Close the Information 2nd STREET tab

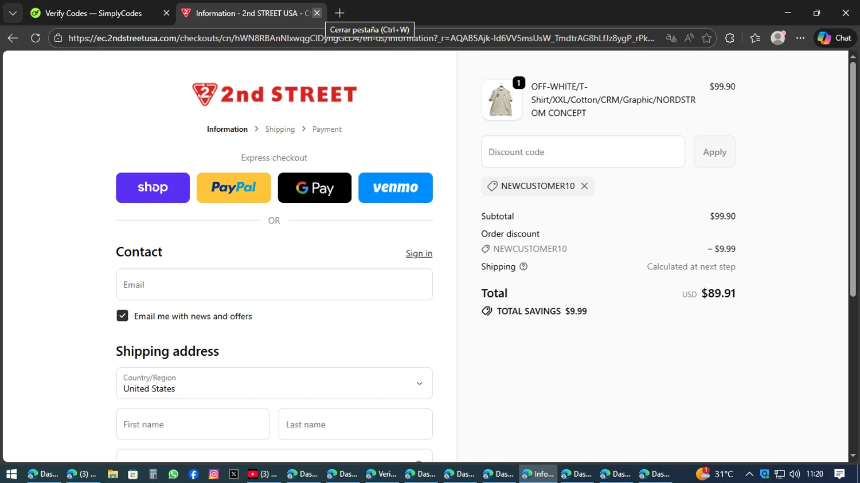pos(317,13)
